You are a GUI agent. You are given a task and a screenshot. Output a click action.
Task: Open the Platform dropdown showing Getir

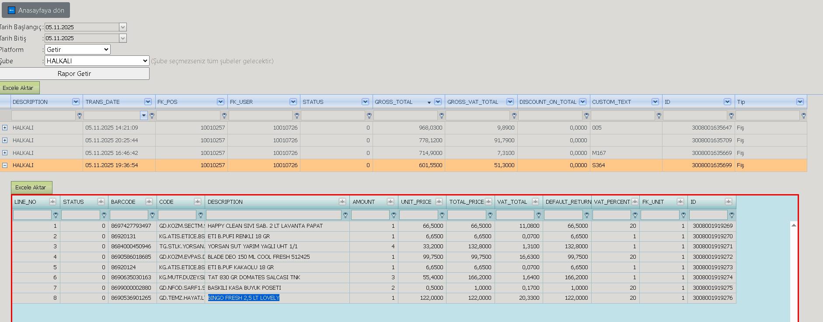pyautogui.click(x=77, y=50)
